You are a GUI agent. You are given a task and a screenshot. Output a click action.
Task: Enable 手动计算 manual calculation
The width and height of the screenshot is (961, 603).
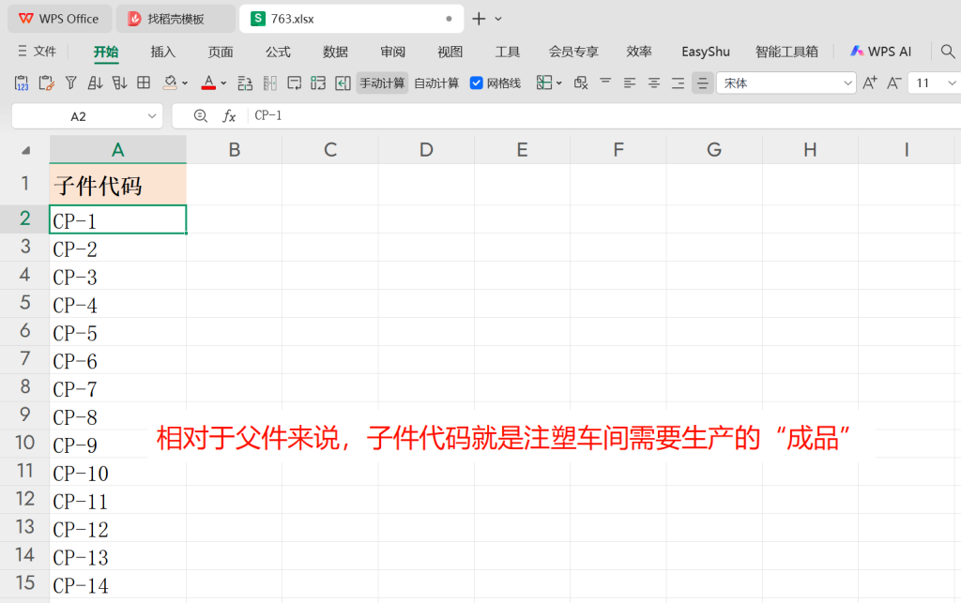click(382, 83)
